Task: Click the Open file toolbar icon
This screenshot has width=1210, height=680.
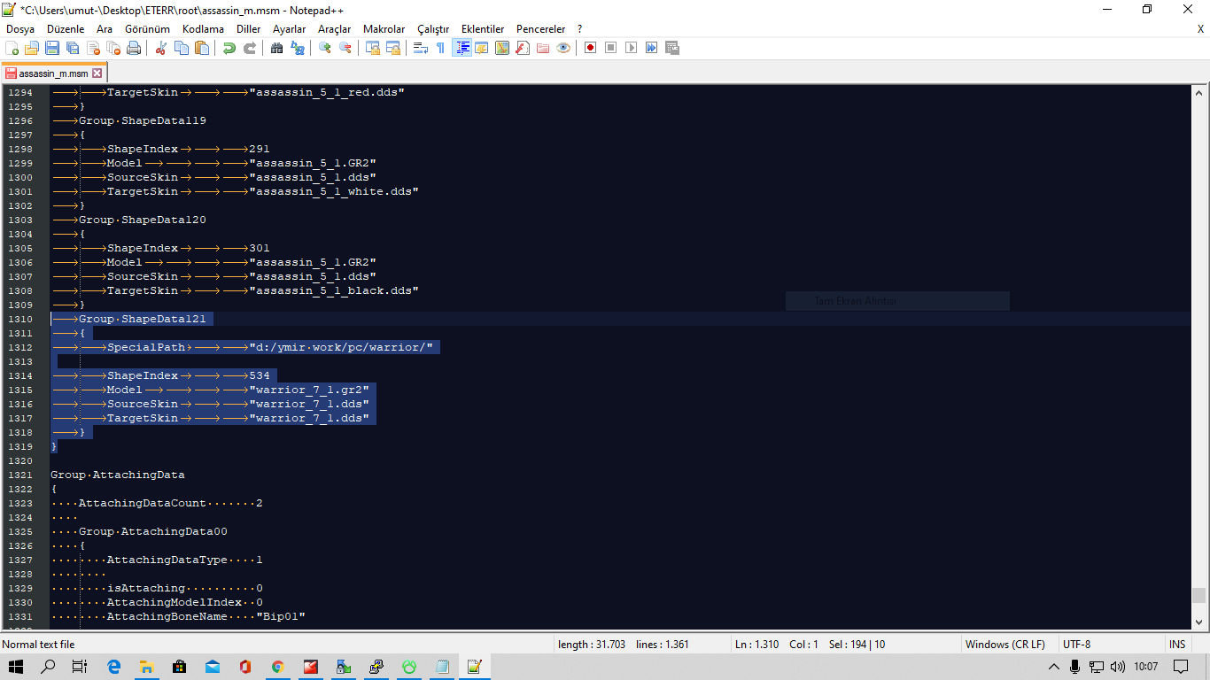Action: [32, 48]
